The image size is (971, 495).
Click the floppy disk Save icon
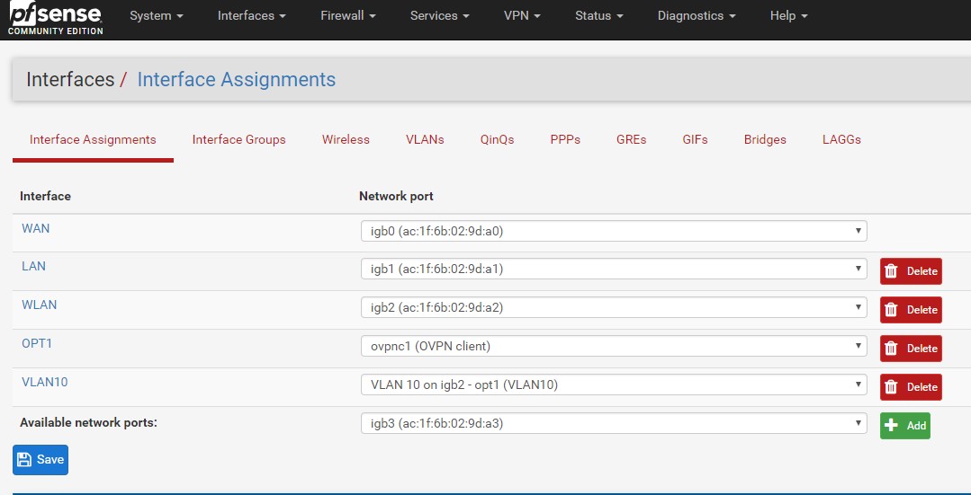(25, 459)
